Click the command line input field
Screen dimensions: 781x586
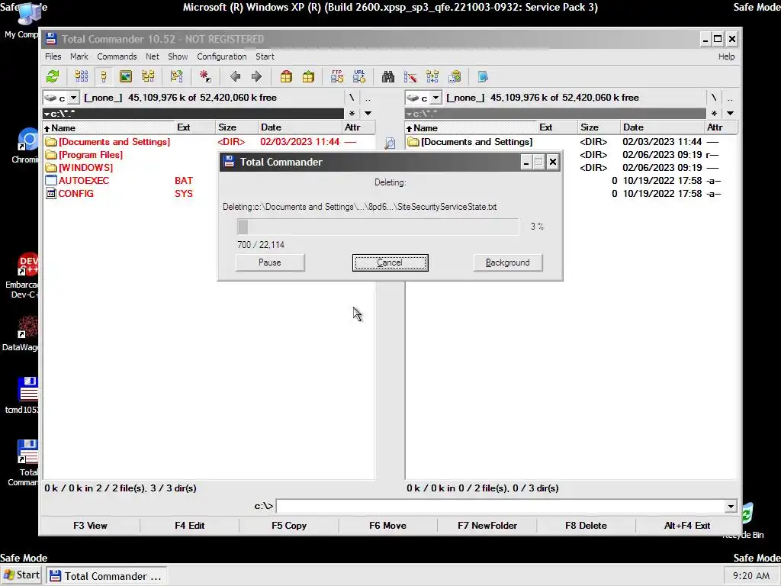[x=500, y=507]
